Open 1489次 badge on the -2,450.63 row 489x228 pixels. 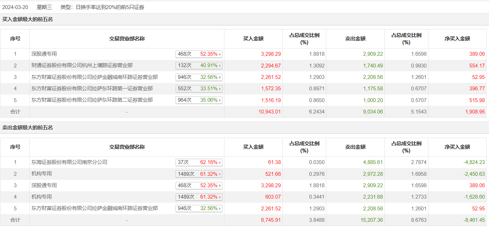(x=198, y=174)
